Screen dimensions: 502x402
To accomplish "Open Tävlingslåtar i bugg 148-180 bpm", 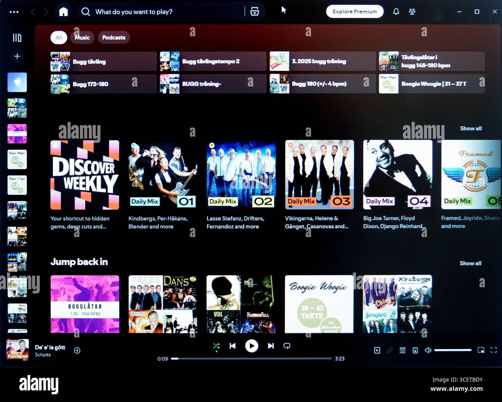I will 432,61.
